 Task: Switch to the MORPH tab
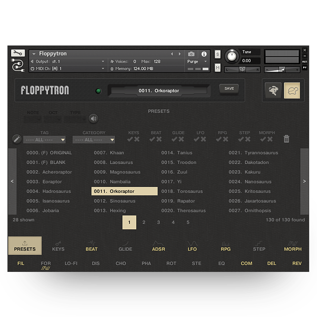293,246
